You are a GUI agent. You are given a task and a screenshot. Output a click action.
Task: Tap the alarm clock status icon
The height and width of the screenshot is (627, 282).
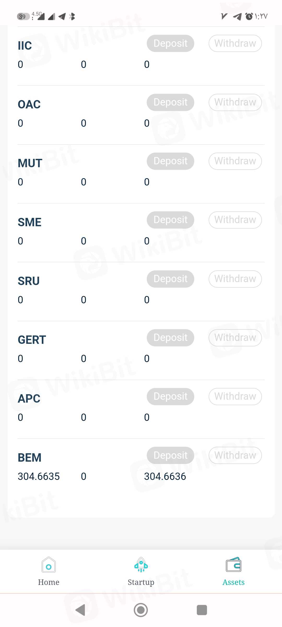pyautogui.click(x=249, y=16)
